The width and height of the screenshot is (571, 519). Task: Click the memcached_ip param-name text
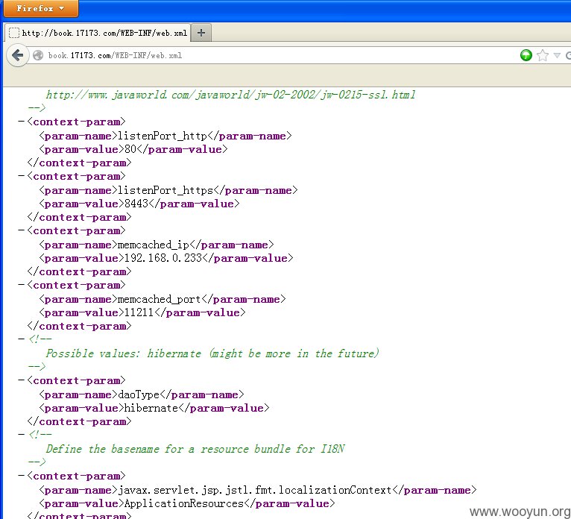pyautogui.click(x=154, y=245)
